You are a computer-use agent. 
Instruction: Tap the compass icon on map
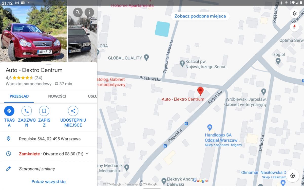(x=294, y=27)
